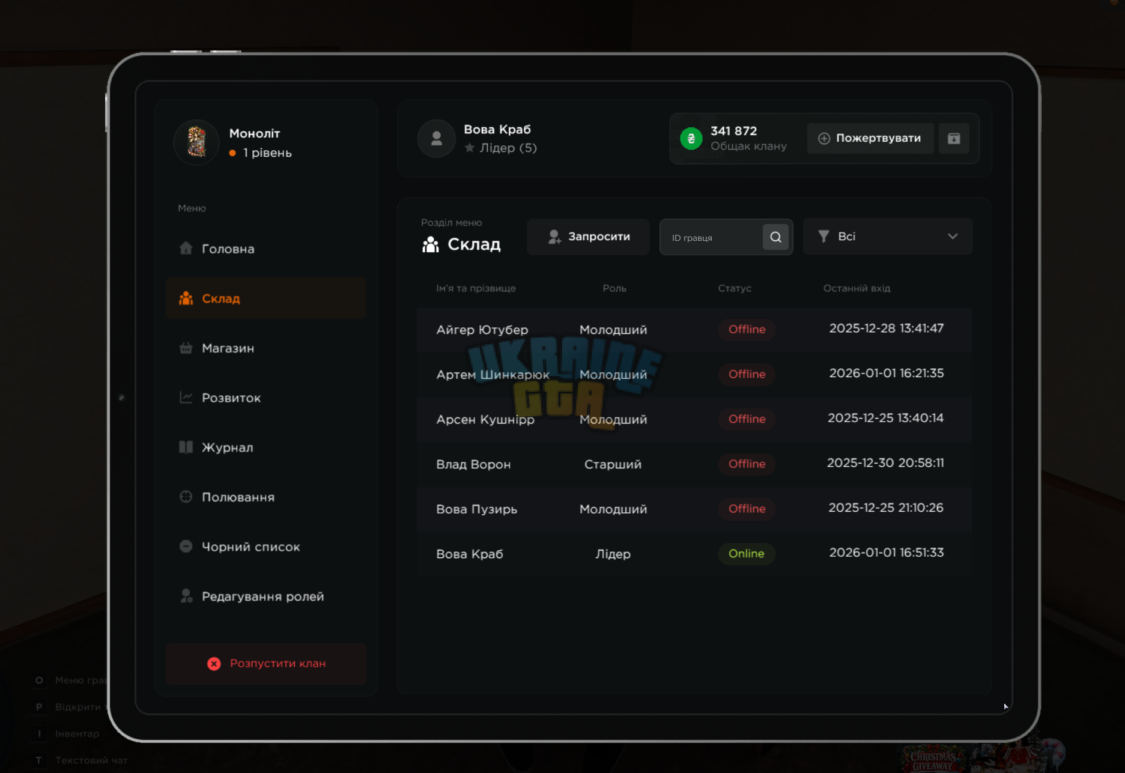Click the Ім'я та прізвище column header

pos(476,288)
